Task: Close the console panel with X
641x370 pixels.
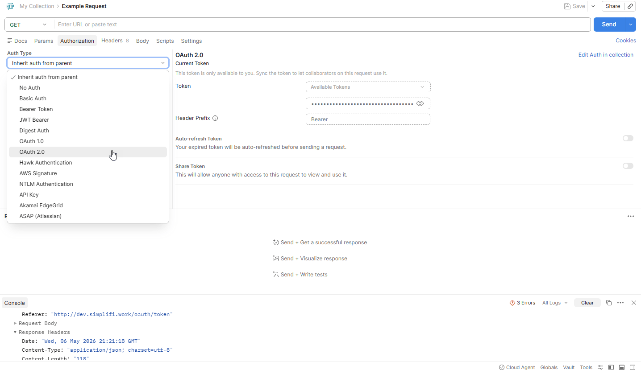Action: 634,303
